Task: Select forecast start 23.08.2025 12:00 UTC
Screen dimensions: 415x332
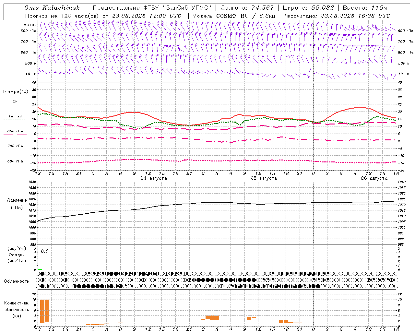Action: (x=147, y=16)
